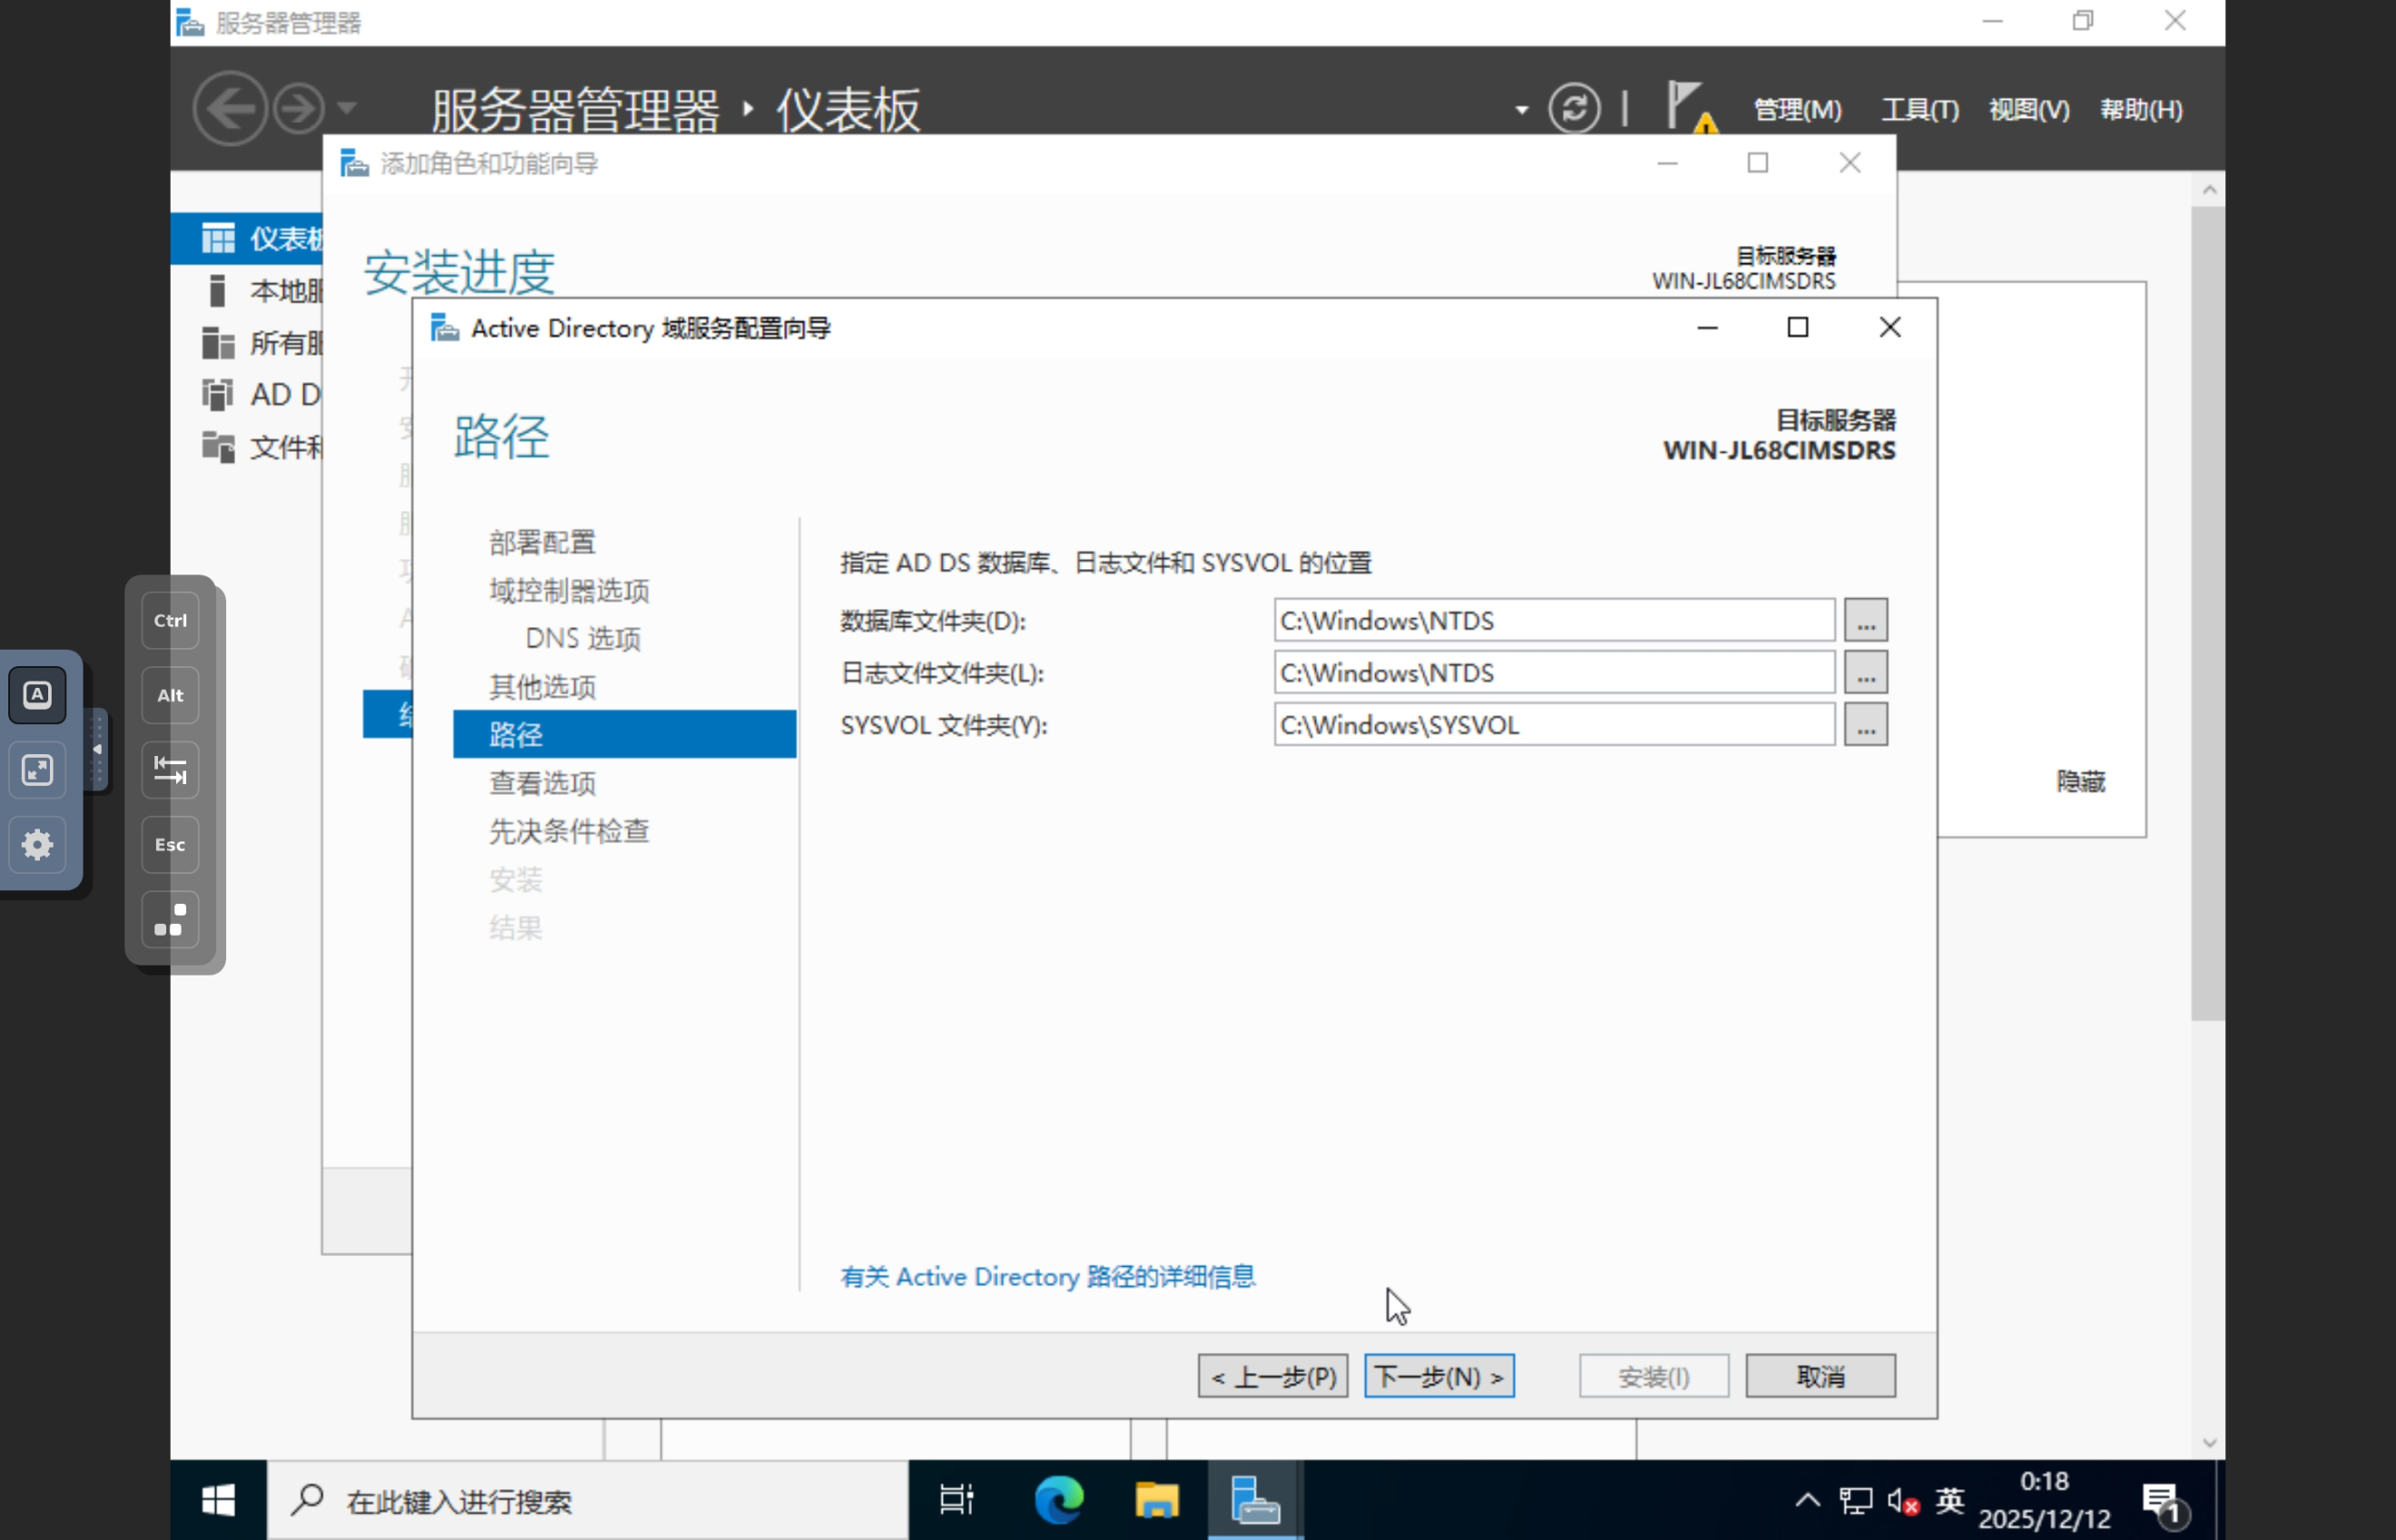
Task: Click the 下一步(N) button
Action: pyautogui.click(x=1438, y=1377)
